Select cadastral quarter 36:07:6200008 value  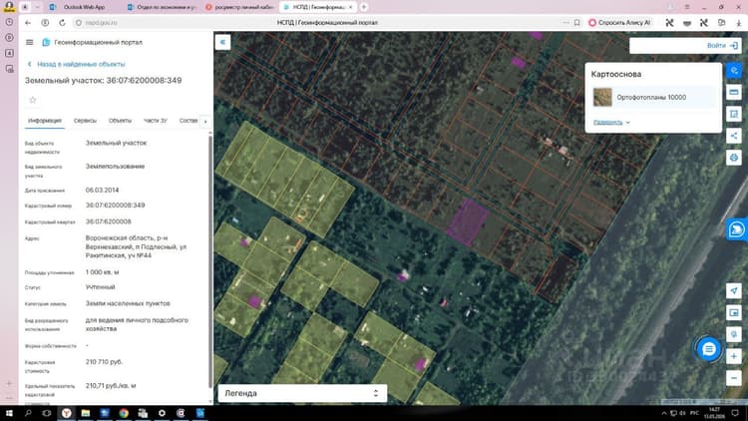click(x=109, y=221)
